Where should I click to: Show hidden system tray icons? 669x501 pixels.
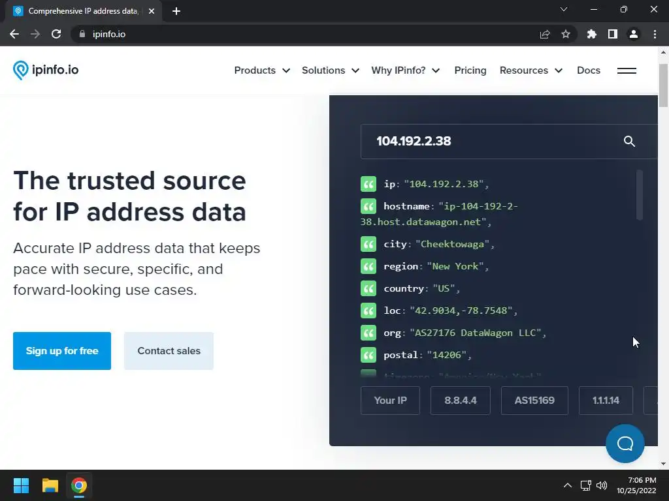568,485
